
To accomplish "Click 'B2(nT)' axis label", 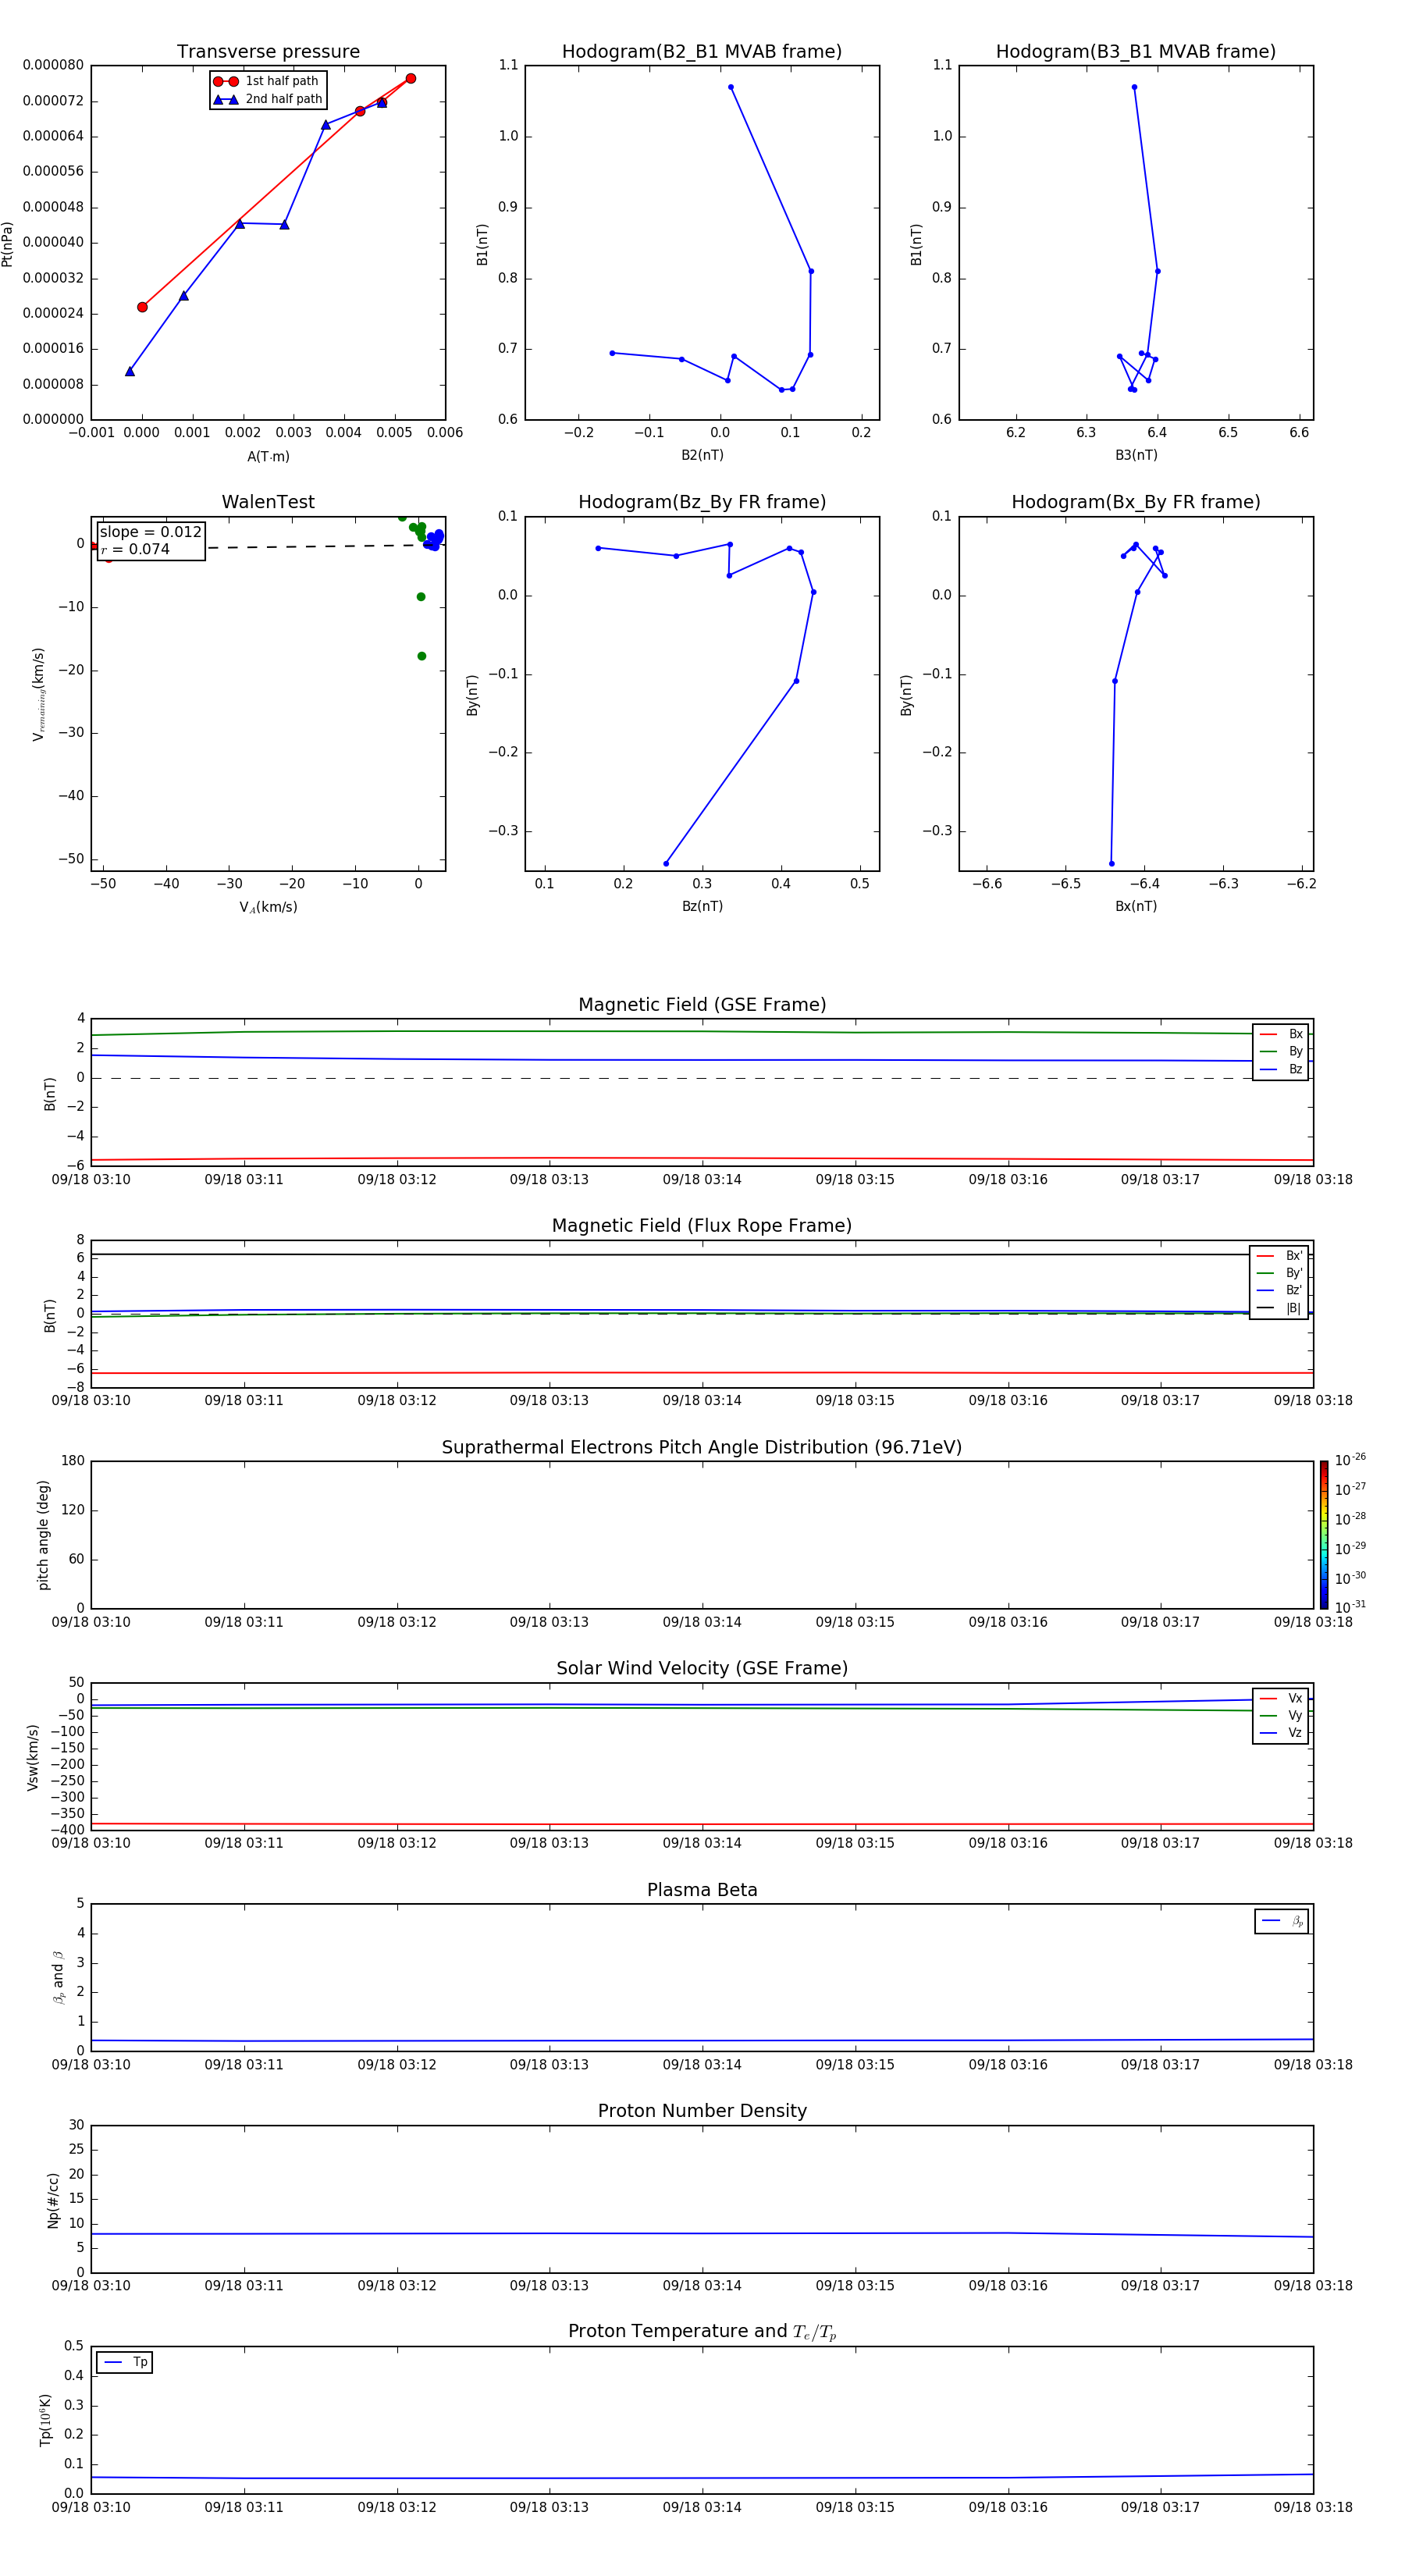I will tap(702, 455).
